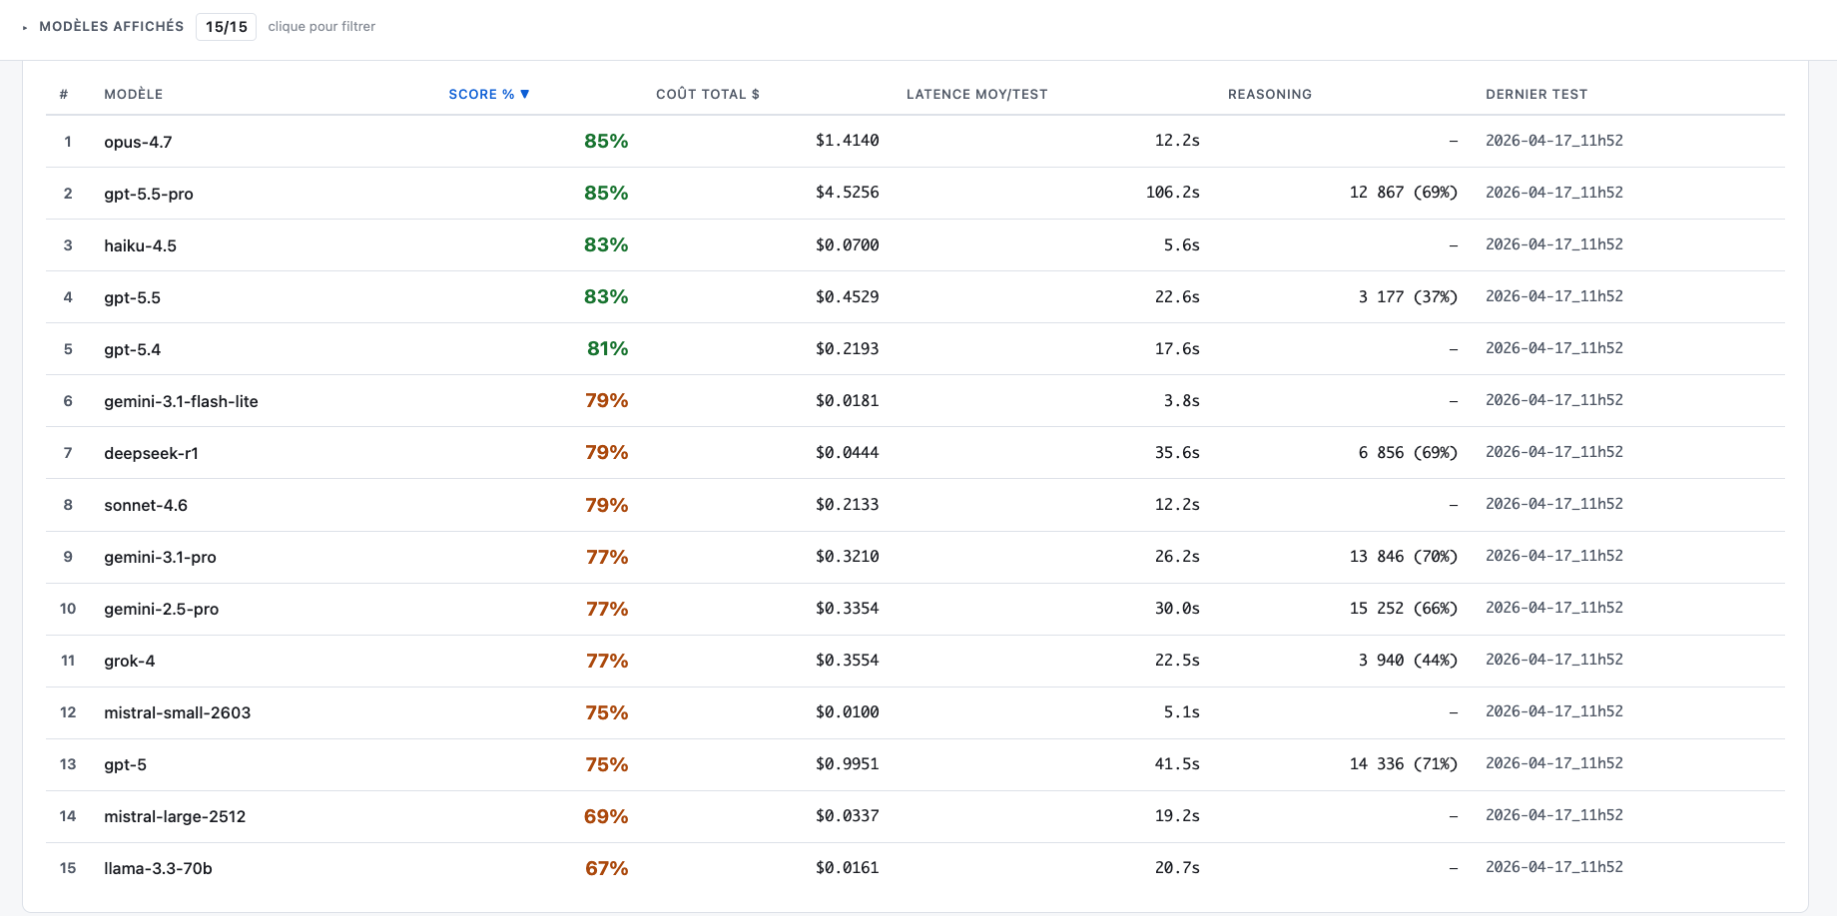1837x916 pixels.
Task: Select the mistral-large-2512 model name
Action: pyautogui.click(x=175, y=816)
